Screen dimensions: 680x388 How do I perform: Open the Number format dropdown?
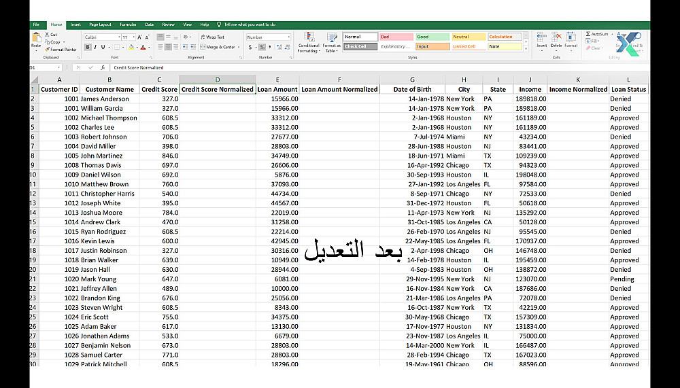(289, 37)
